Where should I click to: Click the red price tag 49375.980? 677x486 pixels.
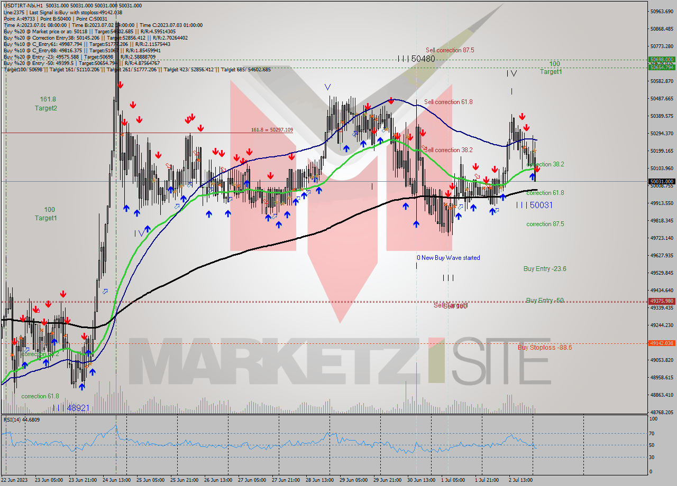[x=661, y=301]
